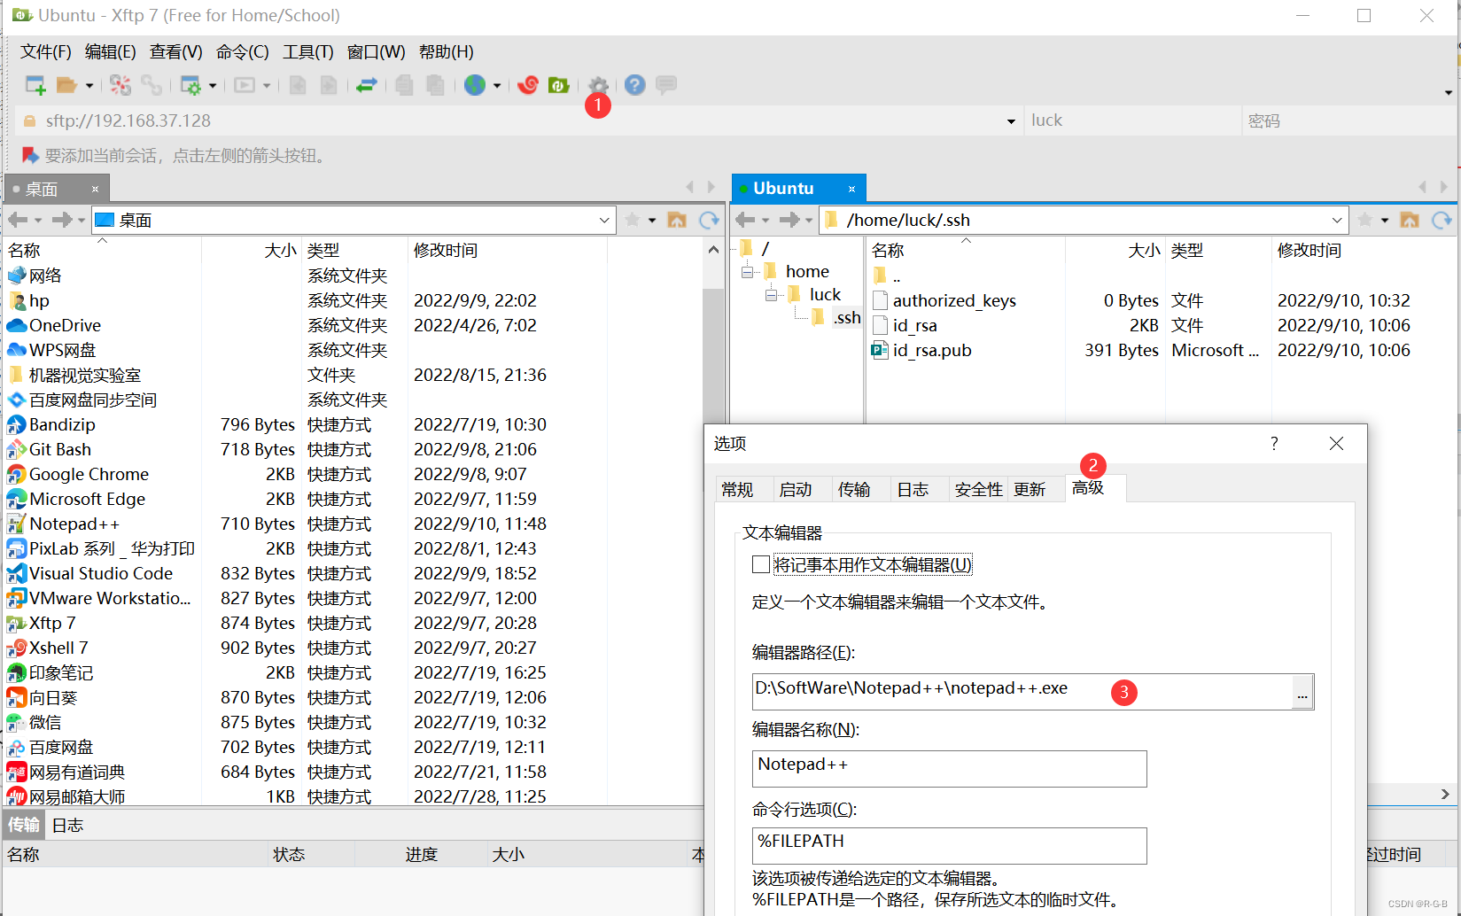Collapse the home folder tree node
1461x916 pixels.
click(748, 272)
